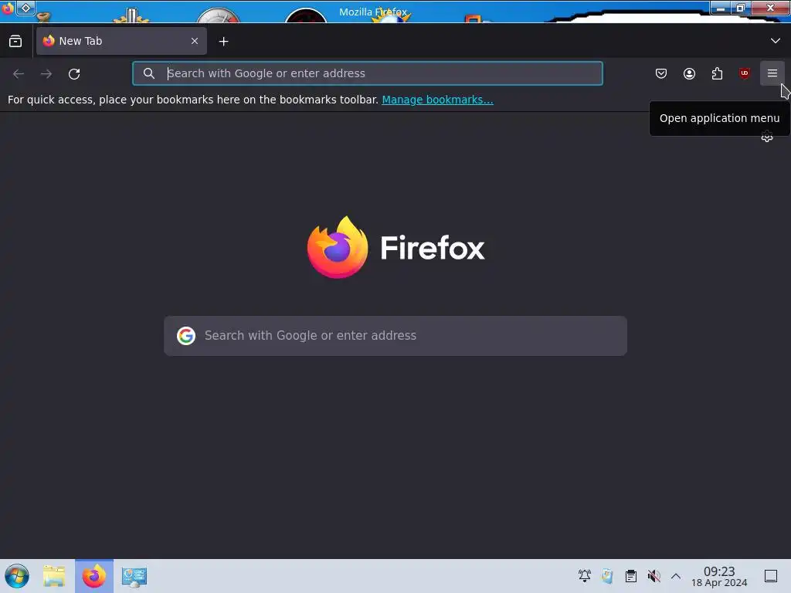Open the Firefox account menu
The height and width of the screenshot is (593, 791).
click(689, 73)
